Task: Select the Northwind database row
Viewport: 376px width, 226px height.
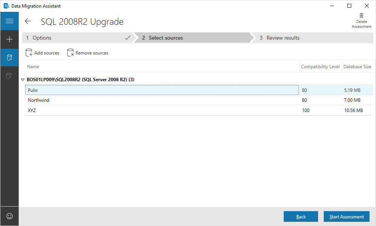Action: [199, 100]
